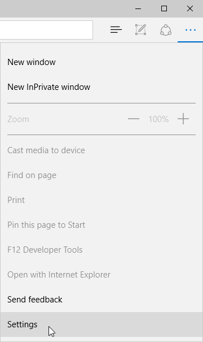The image size is (203, 342).
Task: Close the More actions three-dots menu
Action: [191, 30]
